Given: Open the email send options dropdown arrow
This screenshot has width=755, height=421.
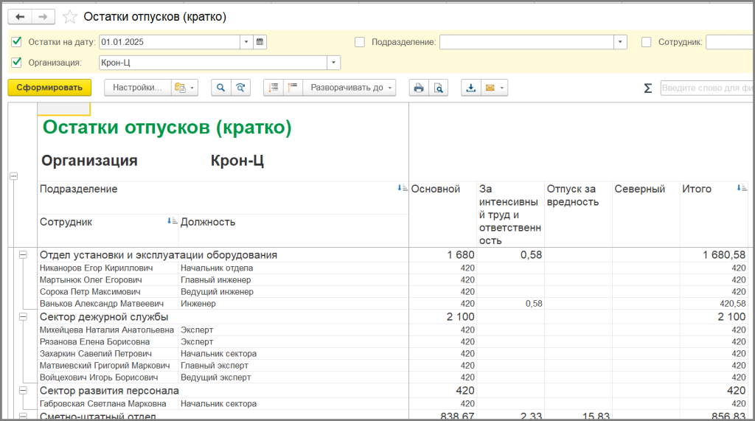Looking at the screenshot, I should tap(501, 88).
